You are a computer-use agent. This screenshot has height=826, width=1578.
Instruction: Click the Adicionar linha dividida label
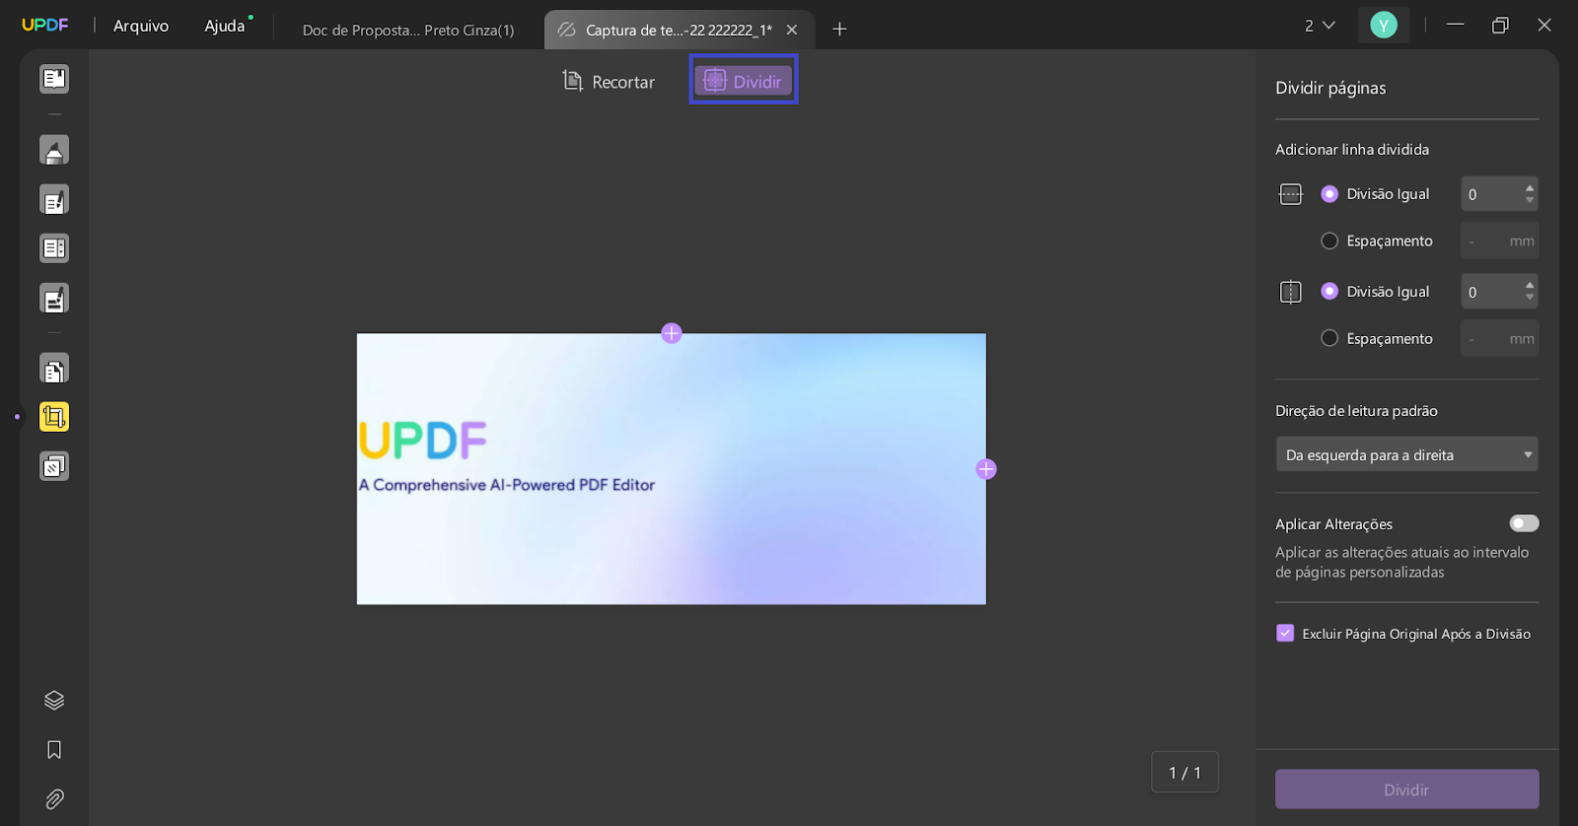click(1352, 150)
